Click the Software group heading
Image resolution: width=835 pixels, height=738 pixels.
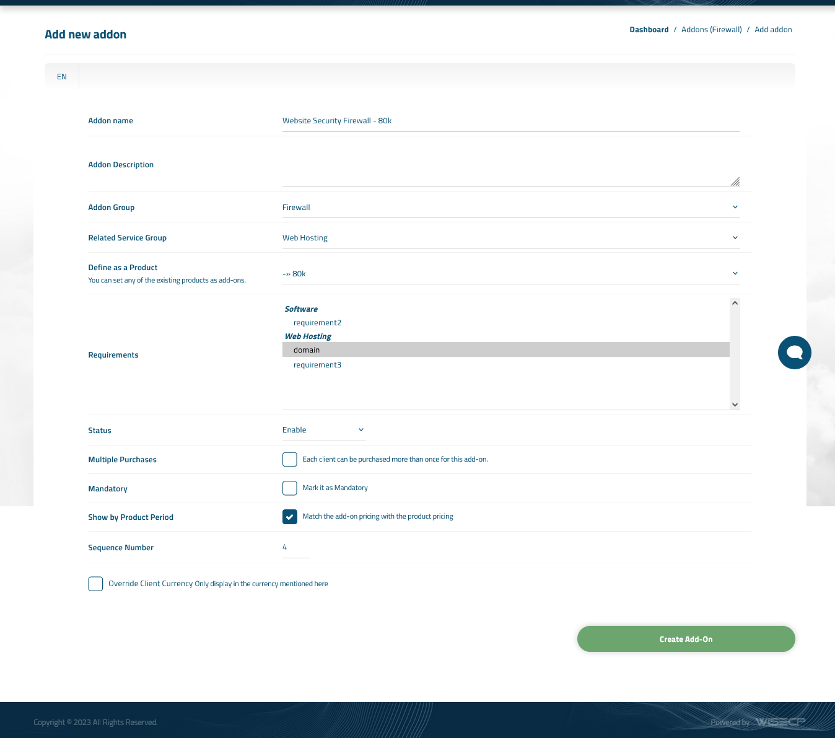[301, 309]
